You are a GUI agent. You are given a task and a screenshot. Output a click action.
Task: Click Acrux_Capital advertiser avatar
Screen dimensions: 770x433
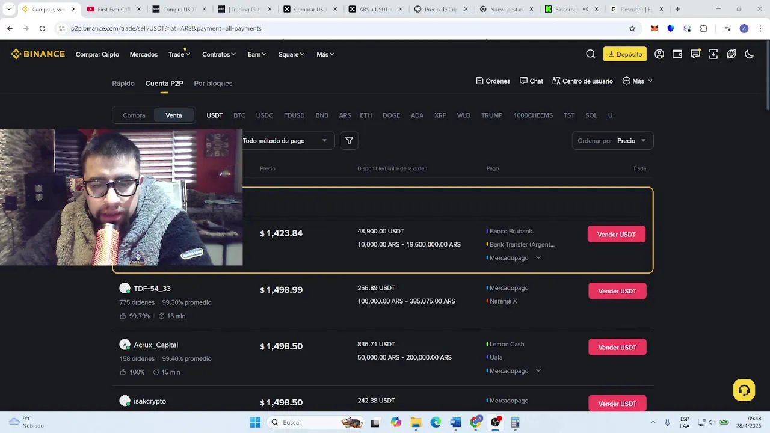click(125, 345)
